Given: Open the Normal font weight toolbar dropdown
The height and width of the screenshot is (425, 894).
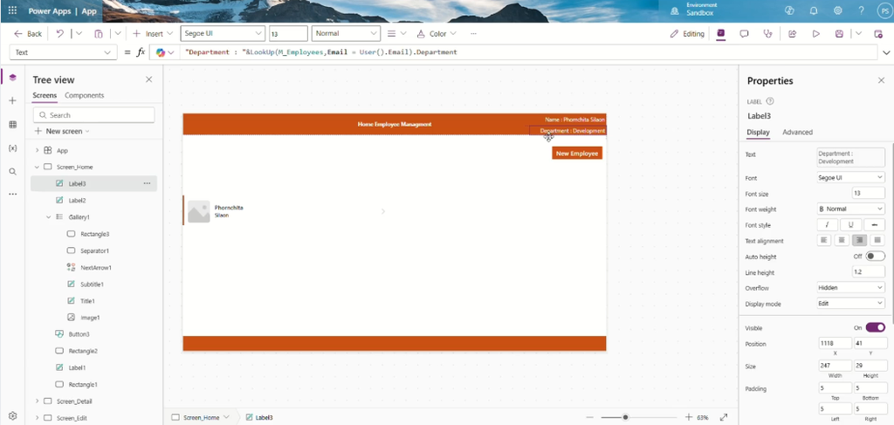Looking at the screenshot, I should (x=346, y=34).
